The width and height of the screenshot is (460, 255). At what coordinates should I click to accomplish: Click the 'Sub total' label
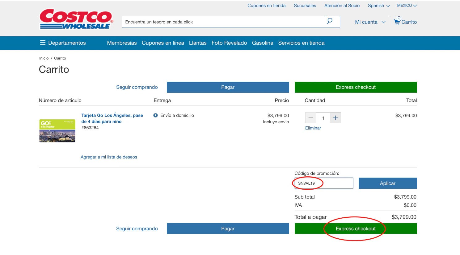(x=305, y=197)
